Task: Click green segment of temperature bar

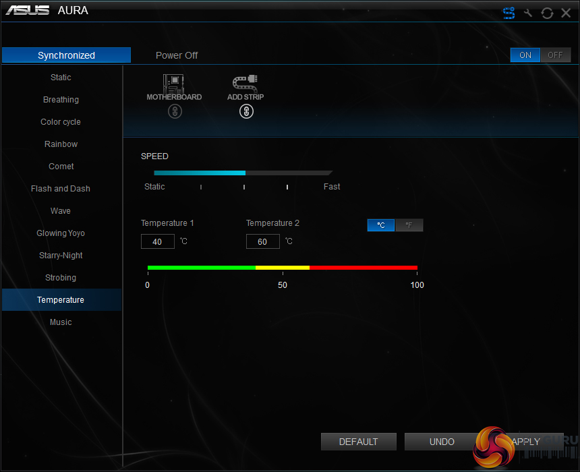Action: point(201,268)
